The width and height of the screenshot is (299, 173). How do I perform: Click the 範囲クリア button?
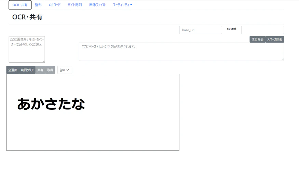(27, 70)
